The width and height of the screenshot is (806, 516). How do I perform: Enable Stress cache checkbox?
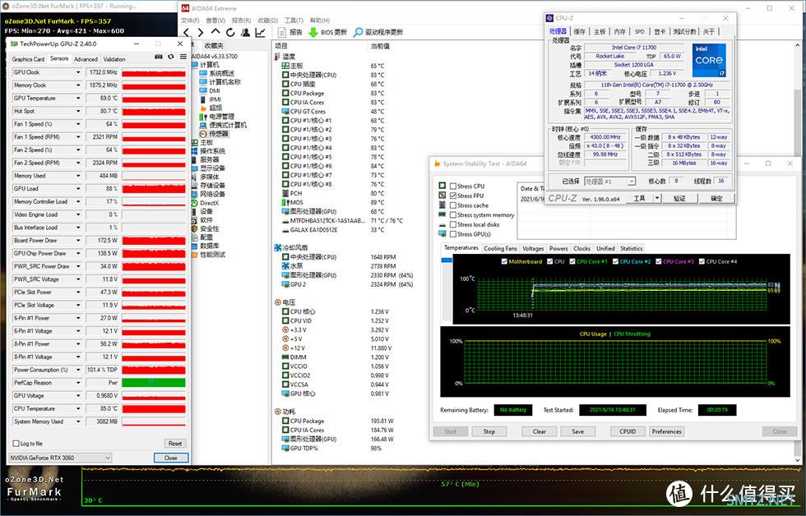click(x=453, y=205)
